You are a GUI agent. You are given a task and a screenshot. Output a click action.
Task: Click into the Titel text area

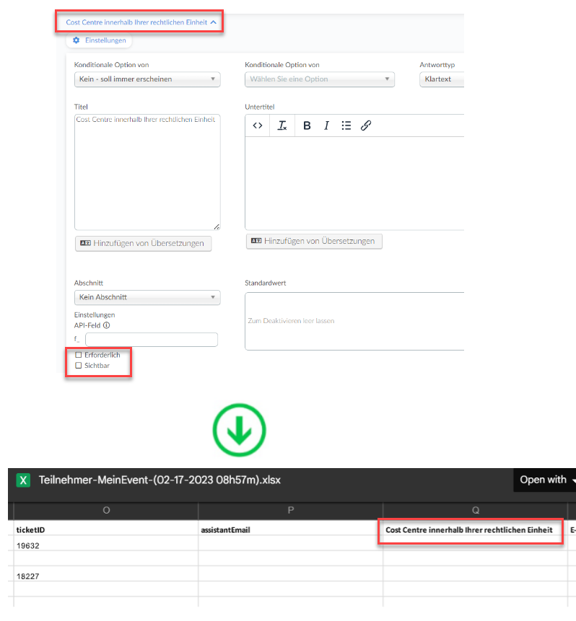click(x=147, y=172)
